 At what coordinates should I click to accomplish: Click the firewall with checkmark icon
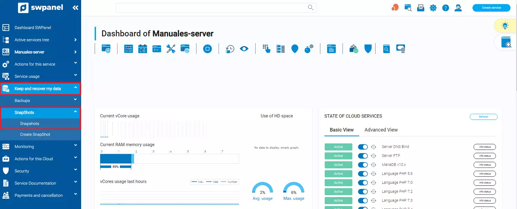coord(353,49)
